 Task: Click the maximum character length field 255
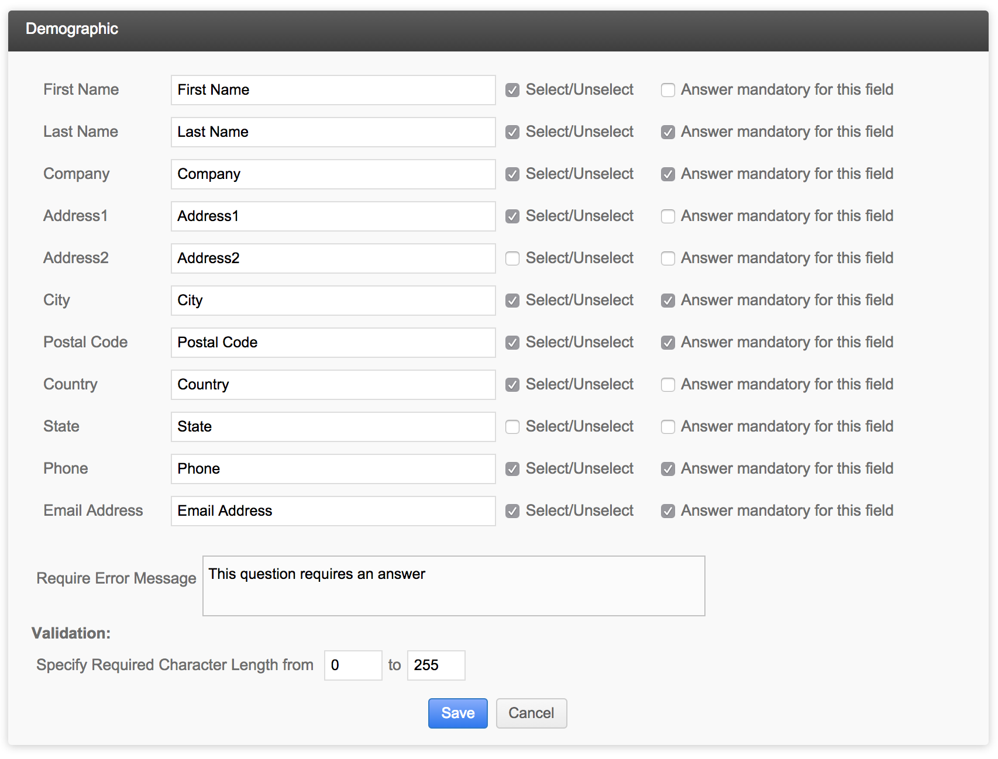[436, 665]
